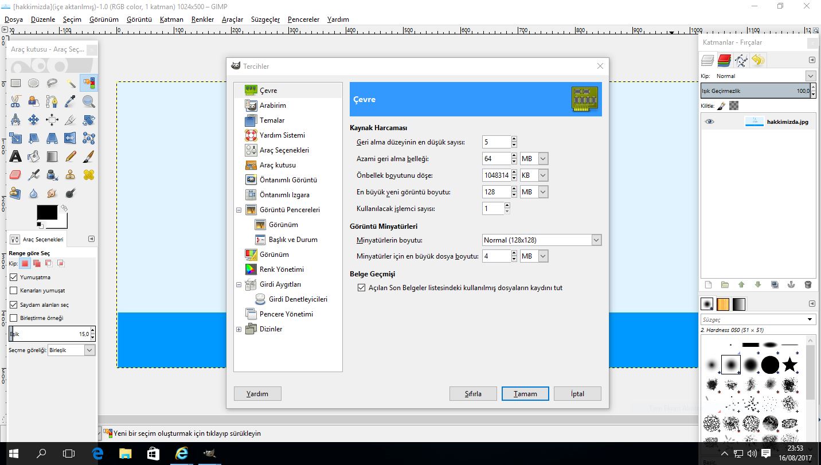Select the Fuzzy Select magic wand tool

(71, 83)
